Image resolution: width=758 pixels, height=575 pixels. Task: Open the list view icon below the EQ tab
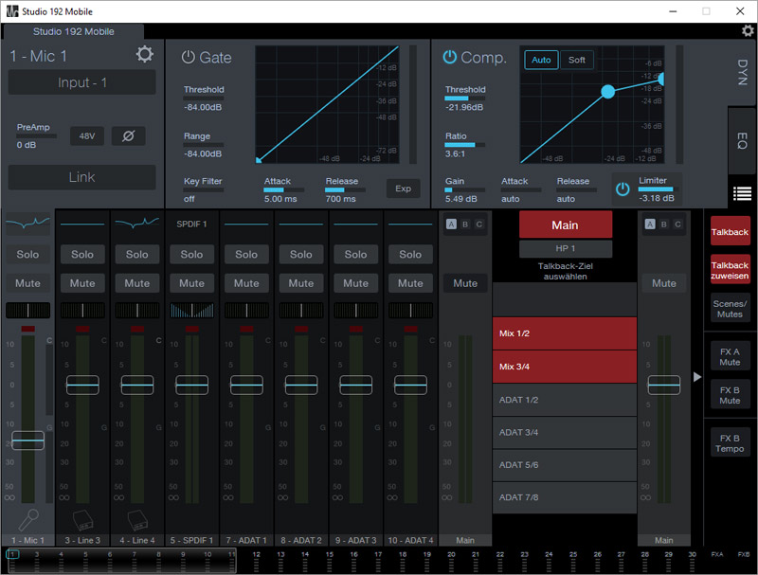[x=743, y=194]
